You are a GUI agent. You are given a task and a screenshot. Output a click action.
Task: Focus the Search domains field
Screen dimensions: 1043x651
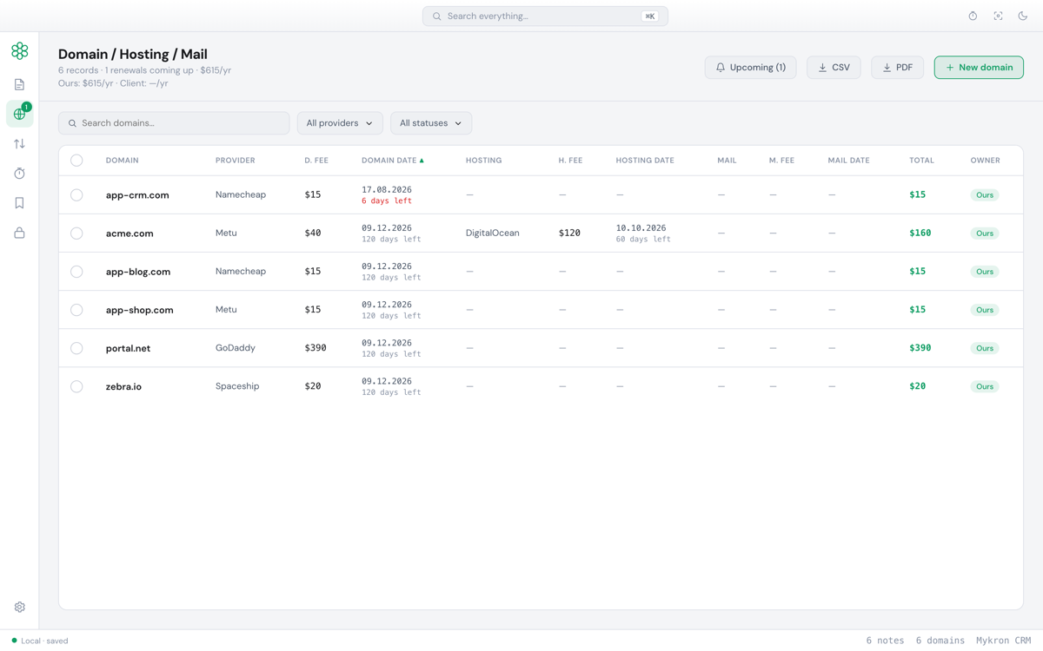174,123
